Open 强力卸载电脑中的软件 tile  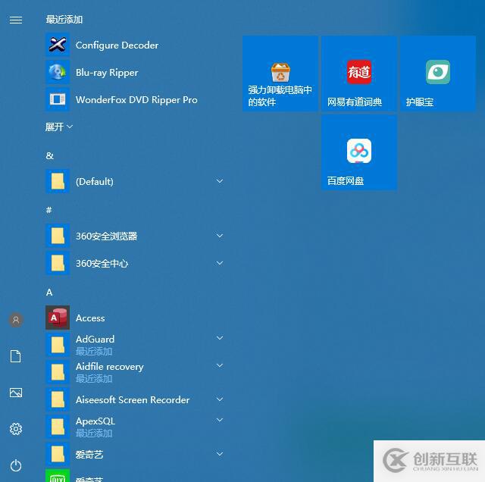point(280,74)
